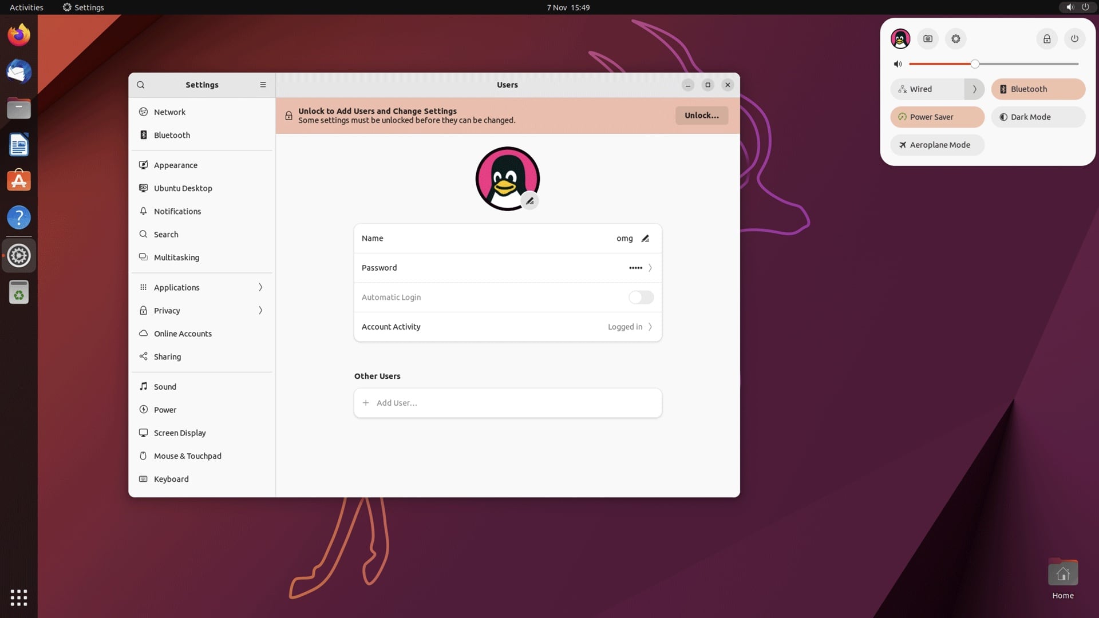Screen dimensions: 1099x618
Task: Open Notifications settings panel
Action: point(202,211)
